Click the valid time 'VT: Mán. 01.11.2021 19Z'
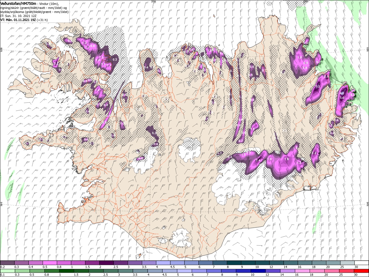Screen dimensions: 369x277 18,20
